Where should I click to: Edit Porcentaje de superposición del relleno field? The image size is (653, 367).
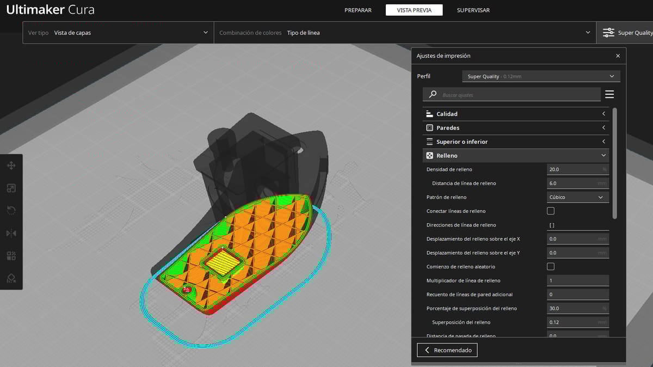click(x=577, y=308)
